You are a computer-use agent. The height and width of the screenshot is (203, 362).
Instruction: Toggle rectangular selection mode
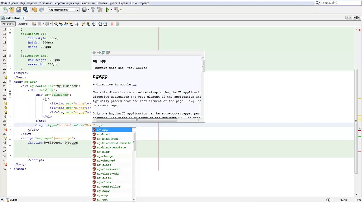(x=77, y=24)
